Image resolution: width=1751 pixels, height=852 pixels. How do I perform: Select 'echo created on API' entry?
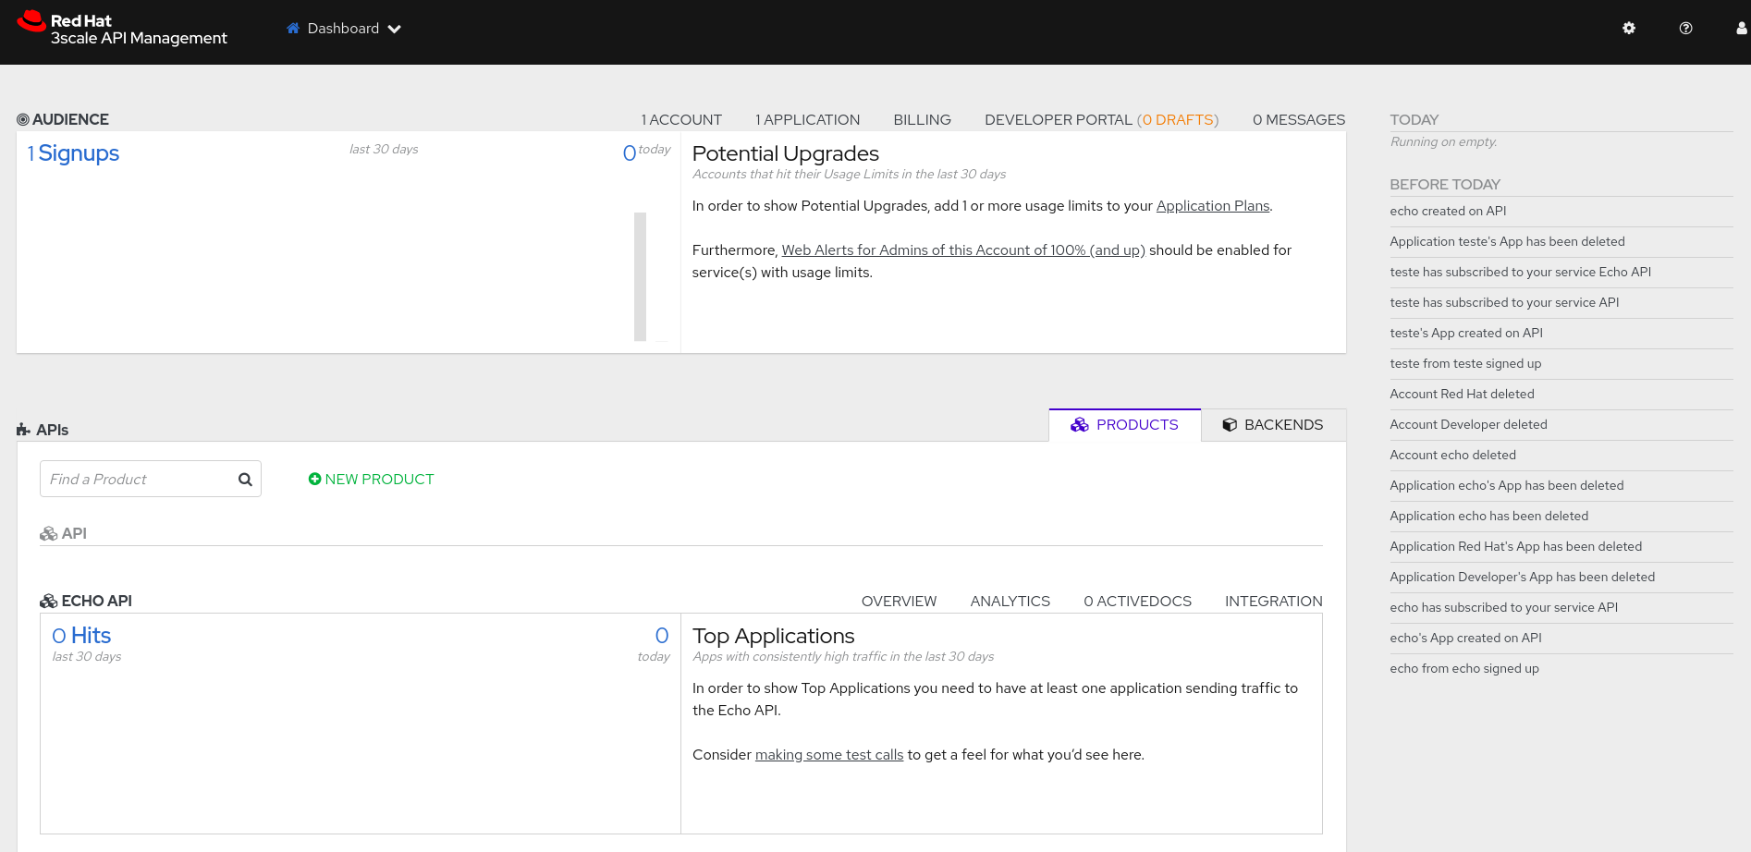(1448, 212)
